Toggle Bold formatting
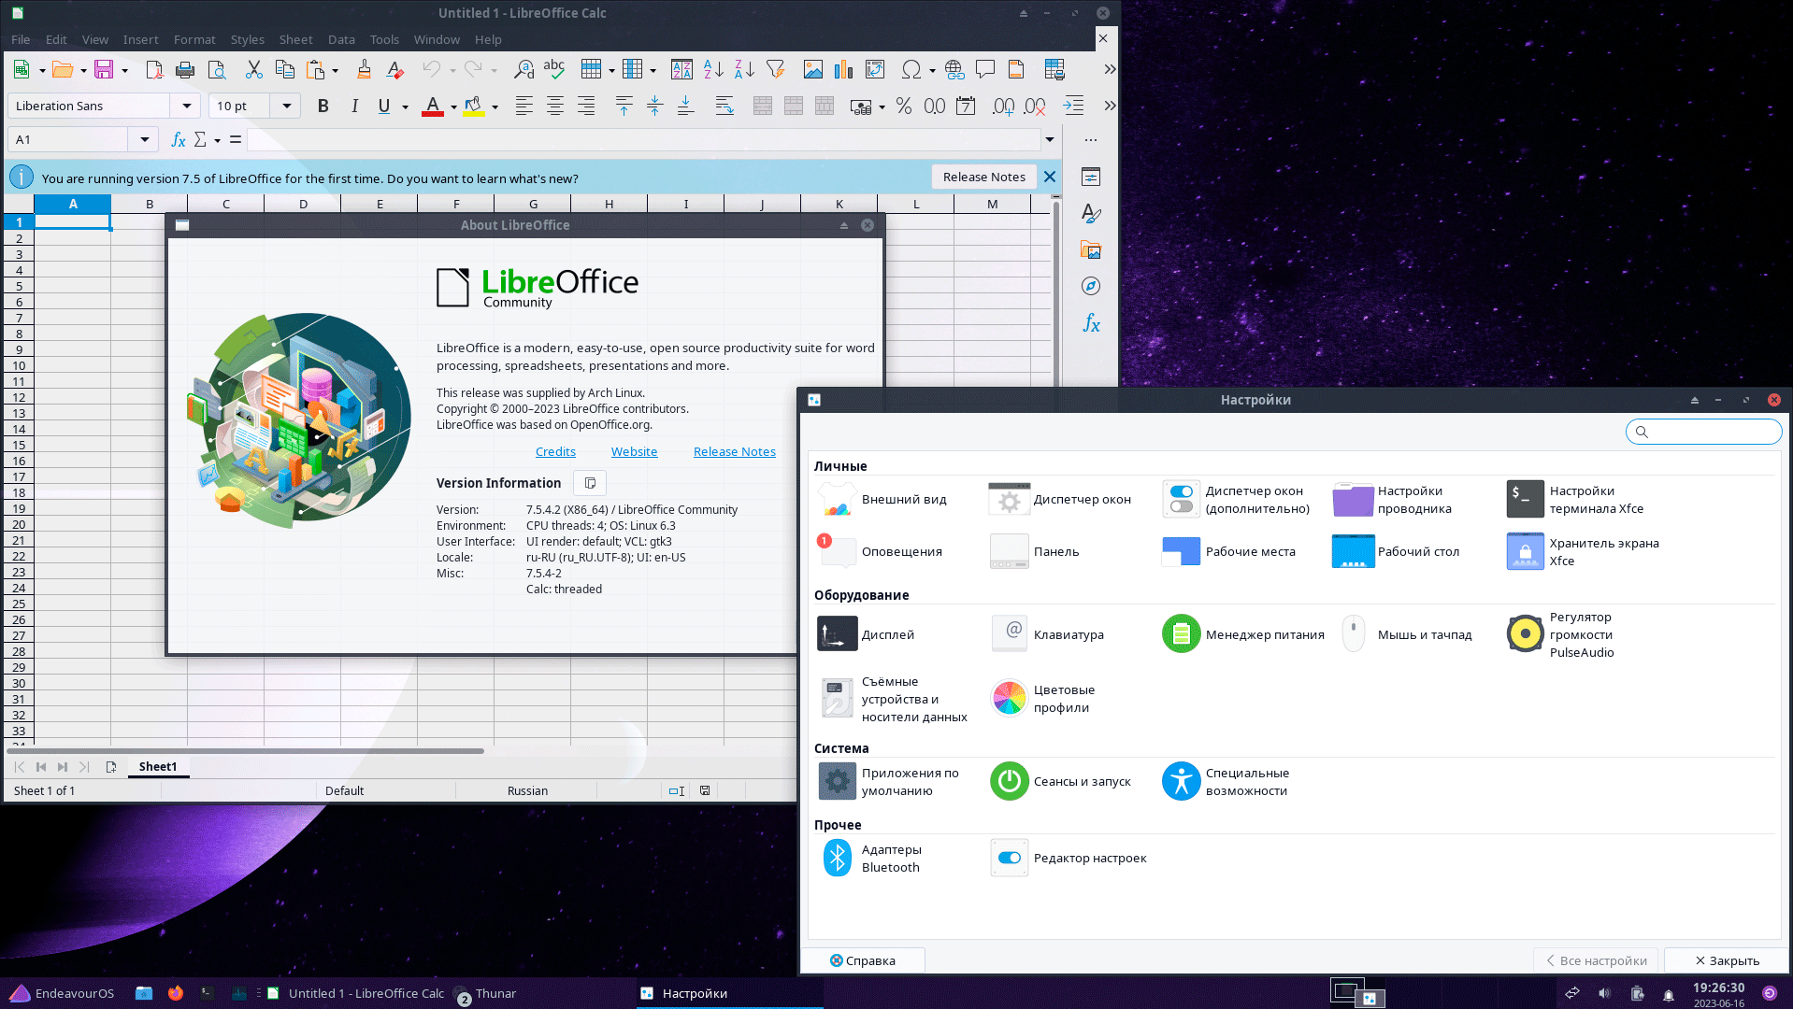The image size is (1793, 1009). [323, 107]
